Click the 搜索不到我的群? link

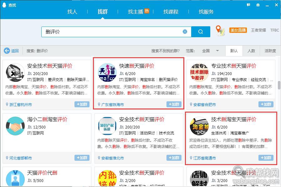(x=165, y=51)
